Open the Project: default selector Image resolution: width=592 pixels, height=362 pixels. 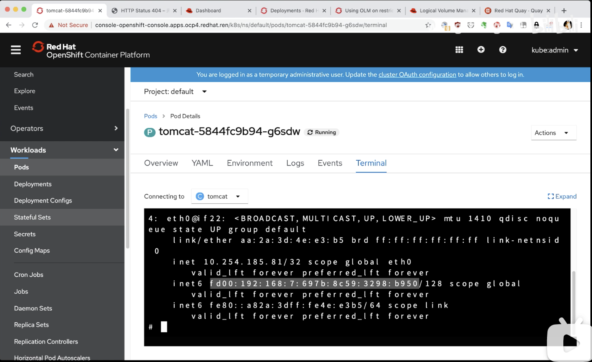175,91
